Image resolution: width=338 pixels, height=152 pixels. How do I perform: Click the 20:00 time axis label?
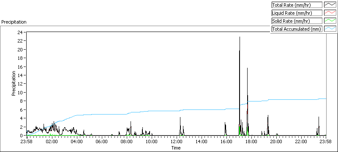pos(276,141)
